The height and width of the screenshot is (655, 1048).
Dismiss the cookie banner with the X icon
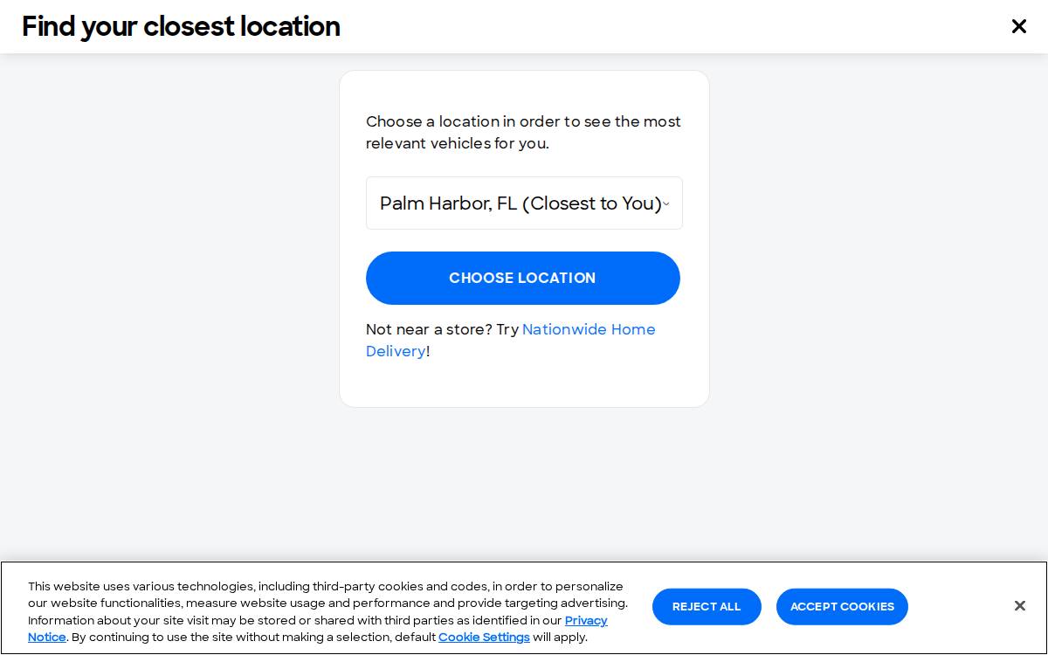(x=1019, y=606)
